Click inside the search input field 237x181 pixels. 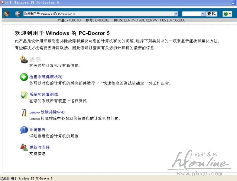(192, 14)
